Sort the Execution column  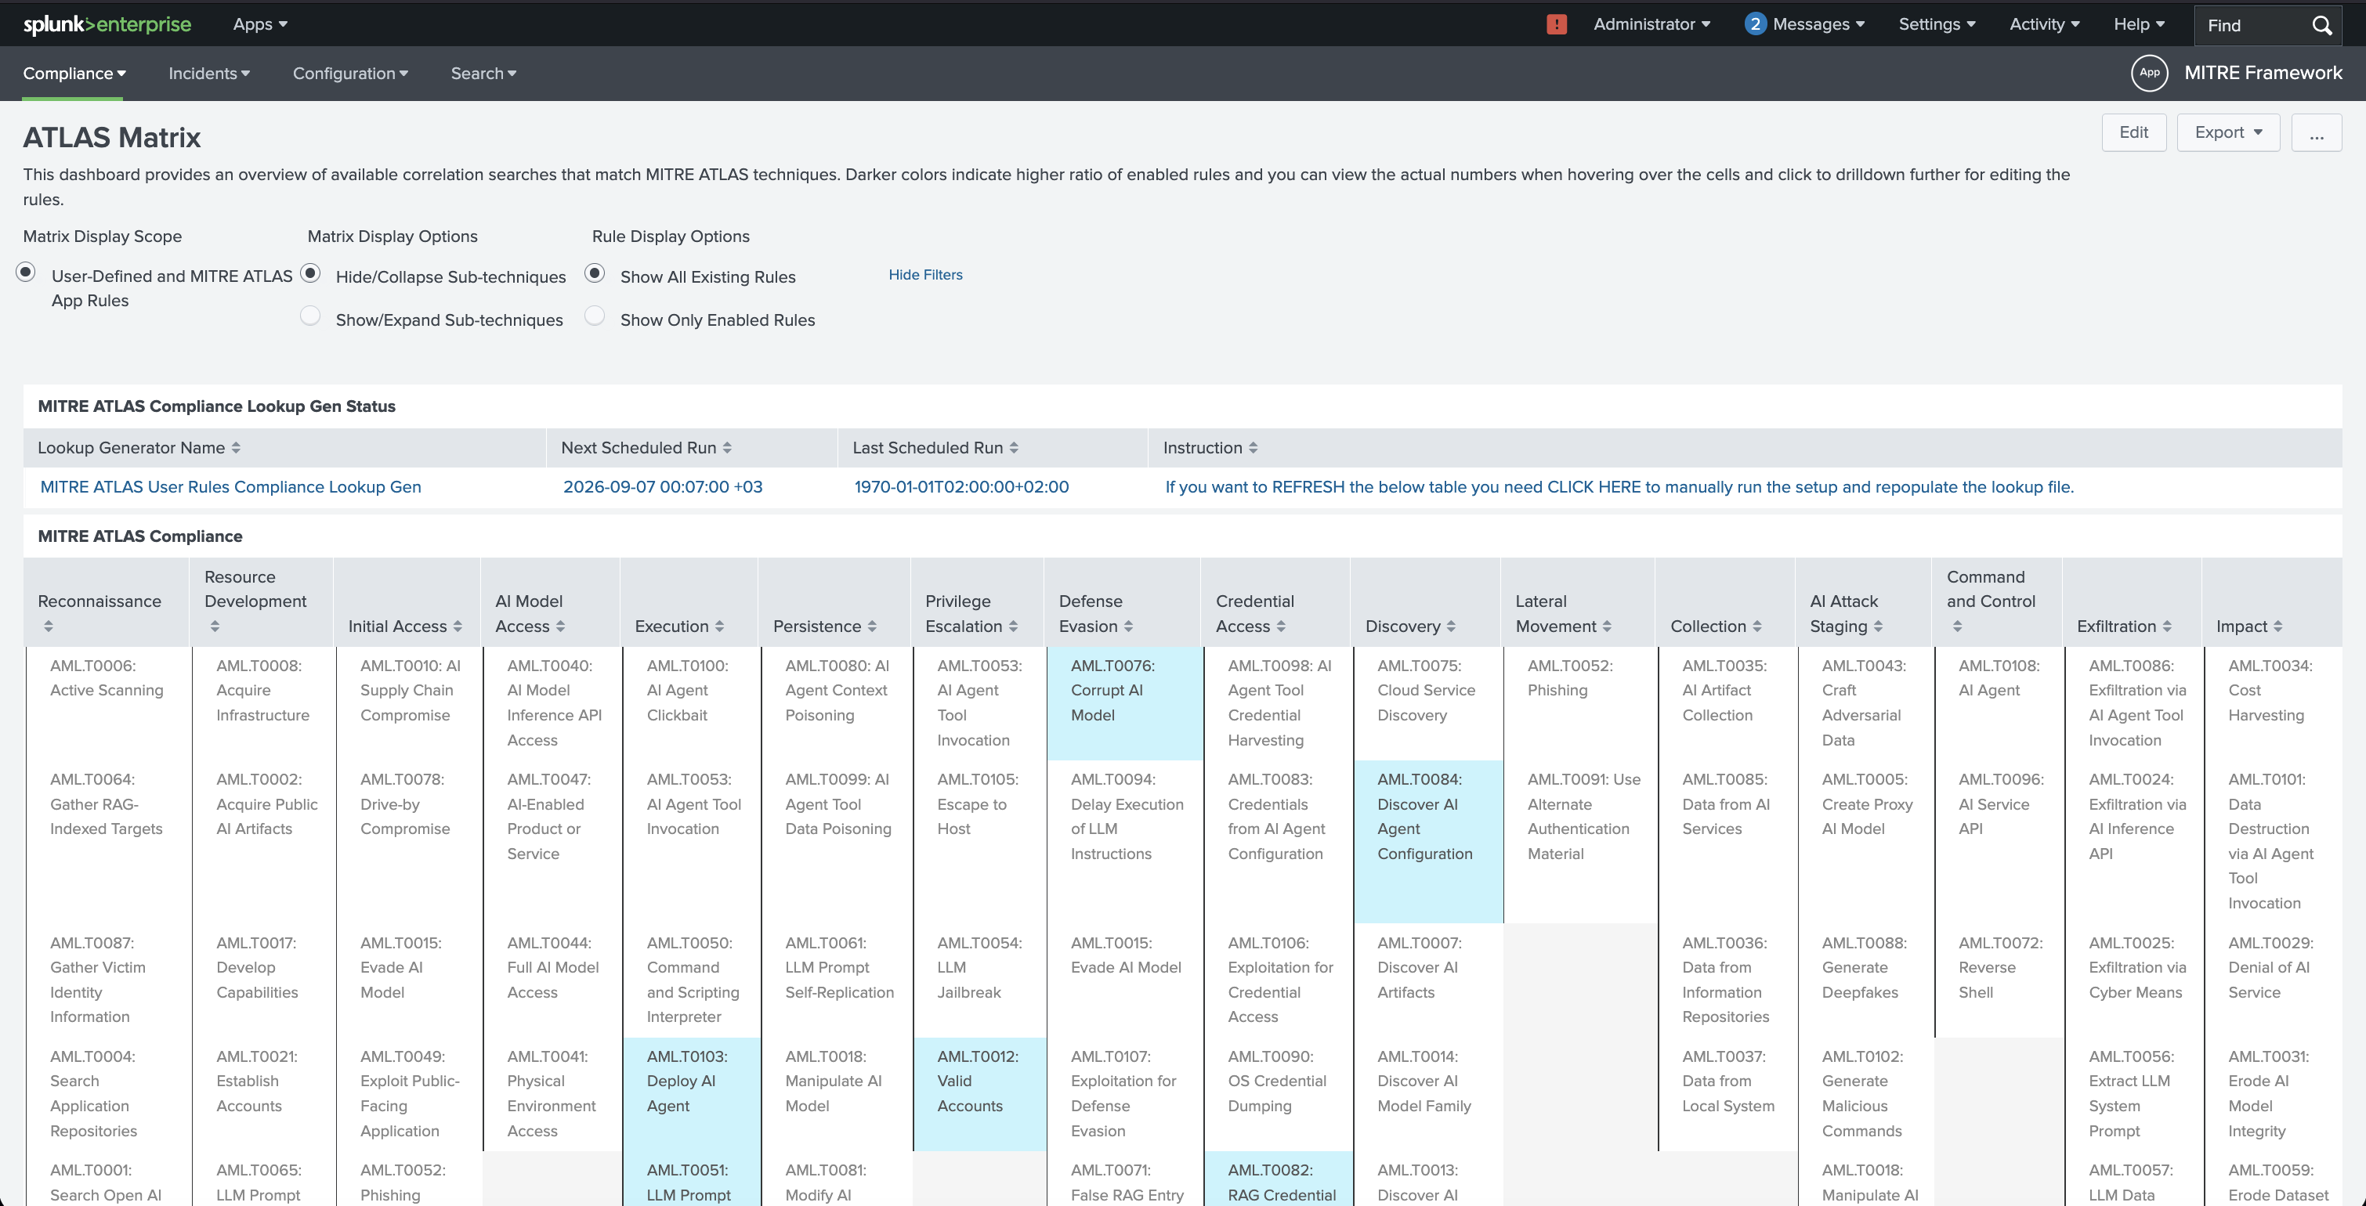[719, 626]
